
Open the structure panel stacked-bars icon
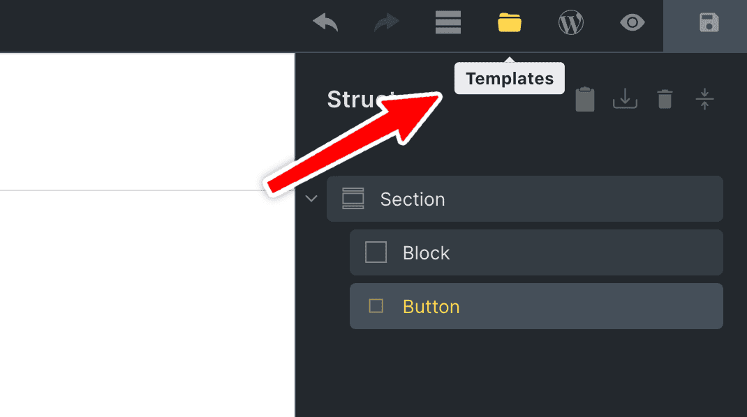click(x=448, y=23)
